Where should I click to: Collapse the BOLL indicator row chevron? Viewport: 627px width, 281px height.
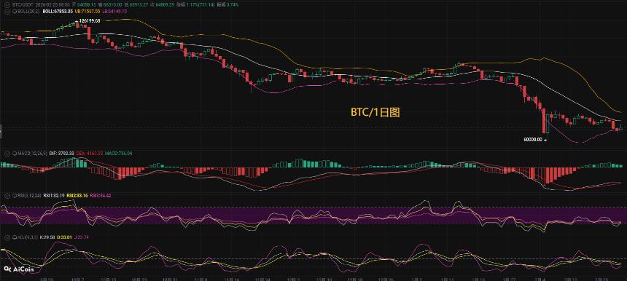pyautogui.click(x=7, y=12)
